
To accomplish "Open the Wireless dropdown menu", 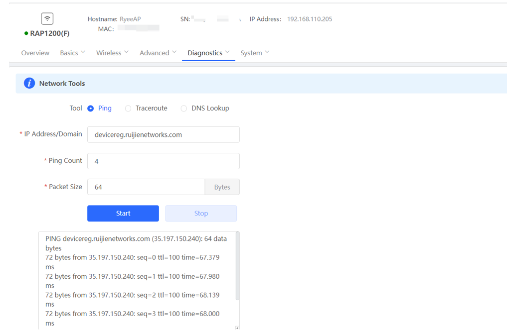I will coord(112,53).
